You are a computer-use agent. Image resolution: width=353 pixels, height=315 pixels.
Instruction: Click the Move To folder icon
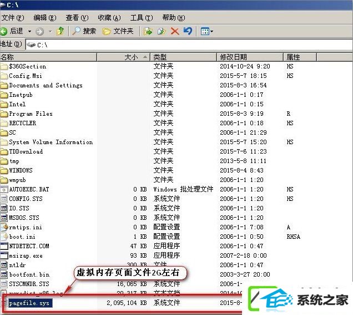coord(148,31)
